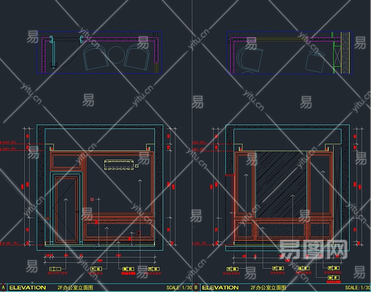This screenshot has width=371, height=292.
Task: Click the circled B drawing marker
Action: pos(196,288)
